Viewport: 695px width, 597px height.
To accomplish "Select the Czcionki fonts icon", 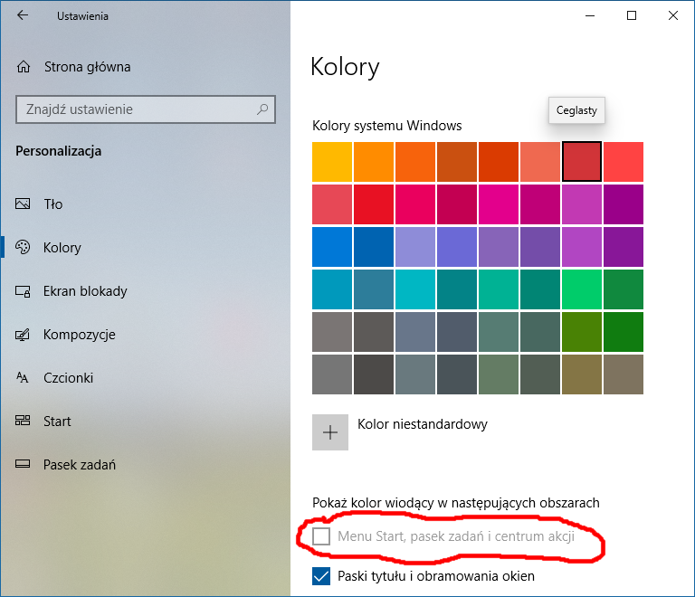I will [23, 377].
